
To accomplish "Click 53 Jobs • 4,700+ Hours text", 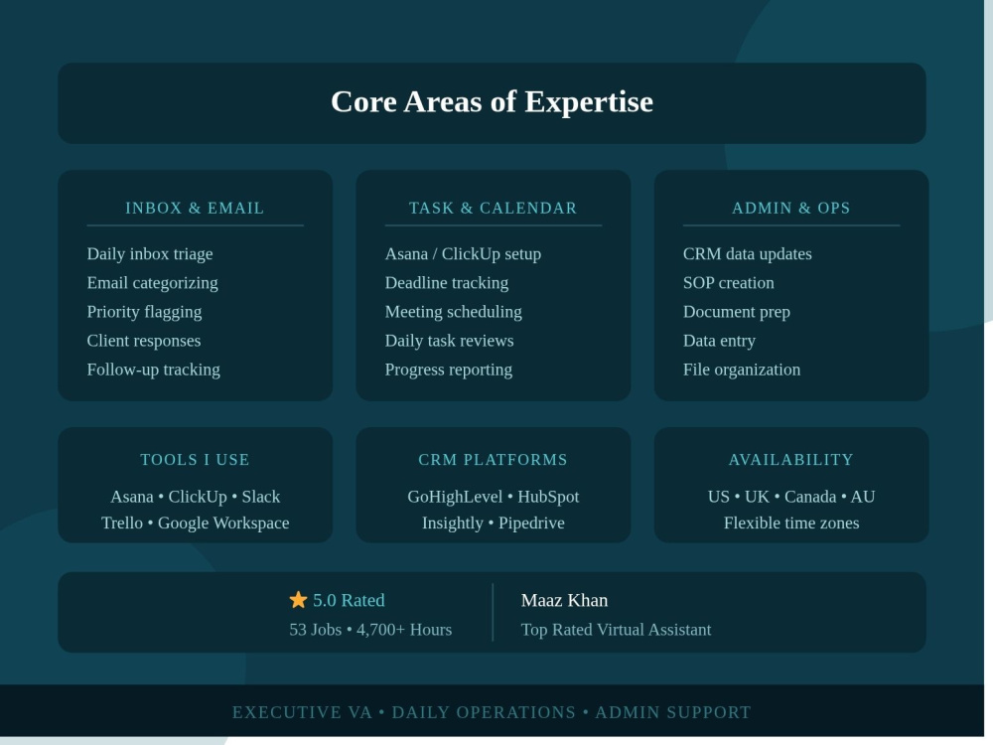I will point(370,630).
